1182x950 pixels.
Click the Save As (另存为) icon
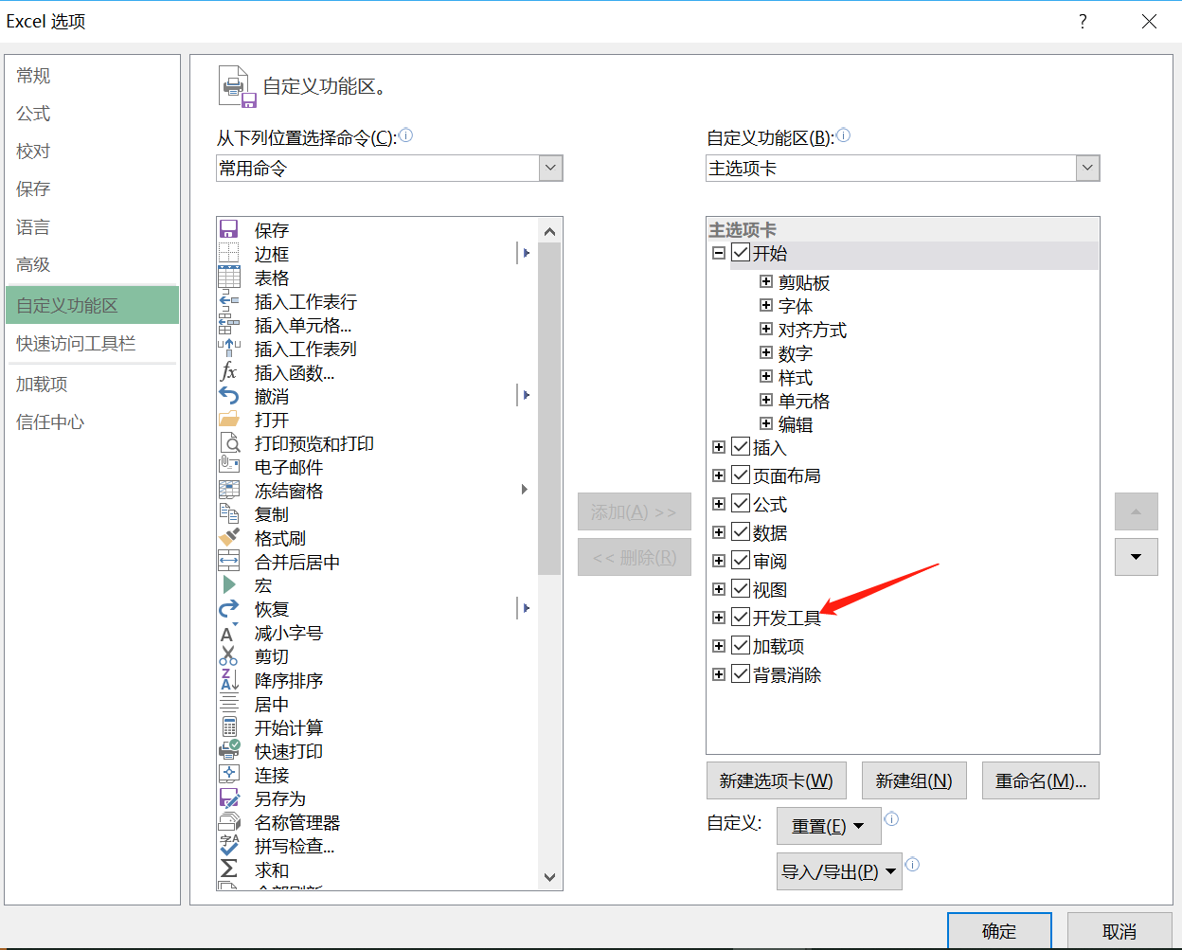[x=228, y=798]
